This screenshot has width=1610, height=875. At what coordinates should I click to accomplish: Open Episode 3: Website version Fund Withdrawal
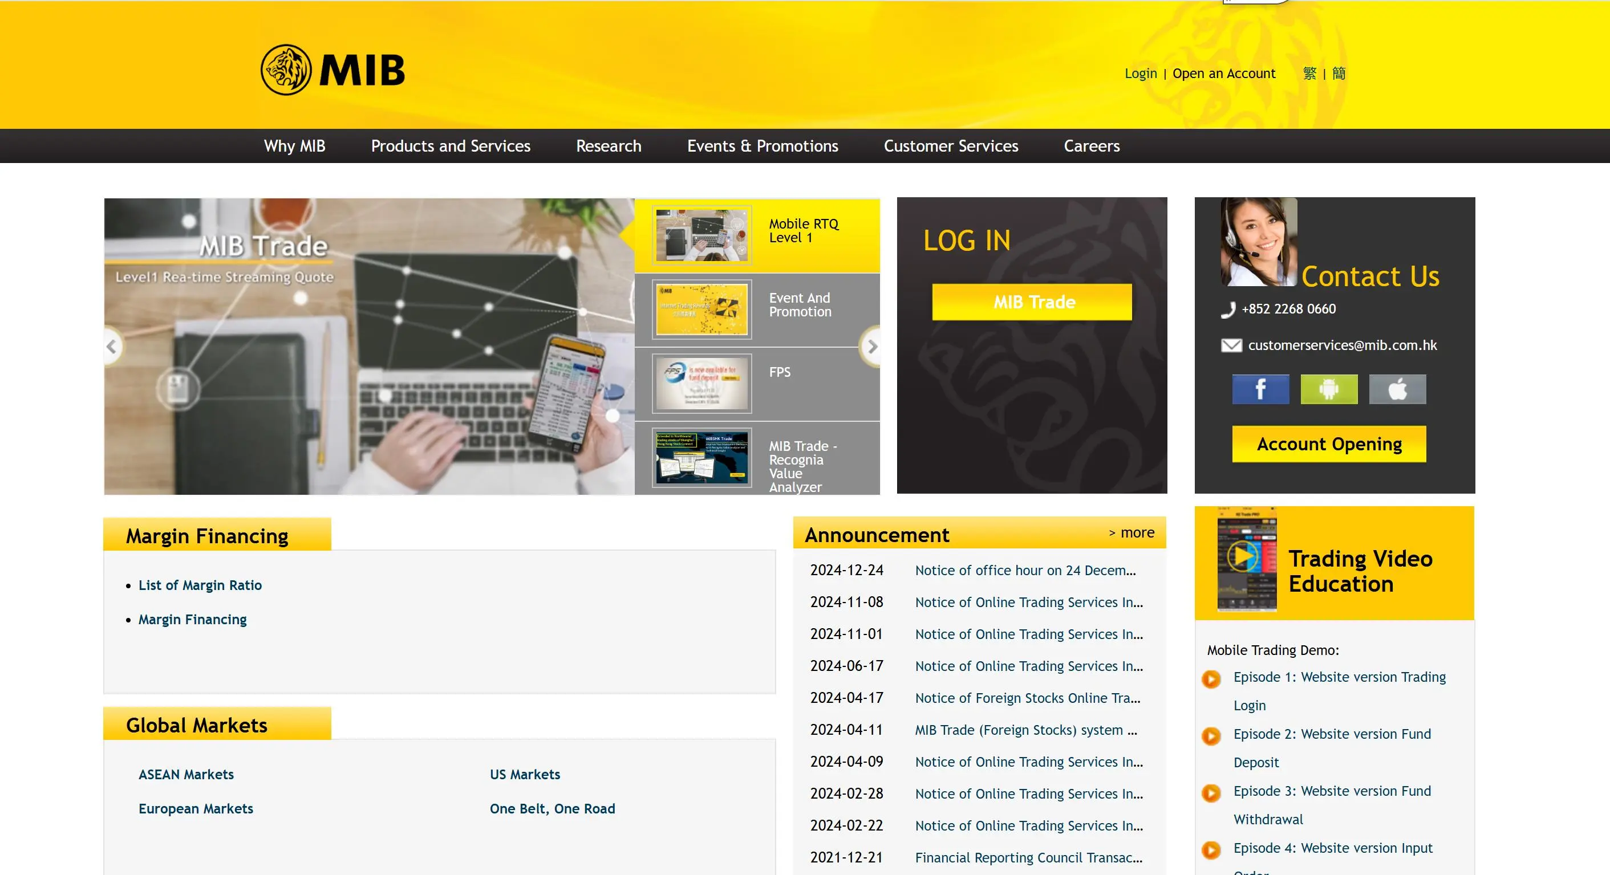click(1332, 805)
